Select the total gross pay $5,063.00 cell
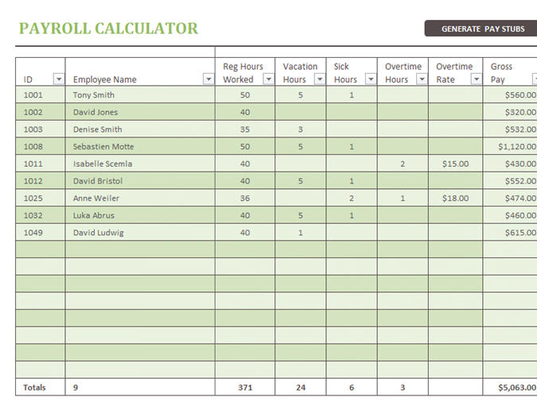The width and height of the screenshot is (537, 413). [515, 388]
